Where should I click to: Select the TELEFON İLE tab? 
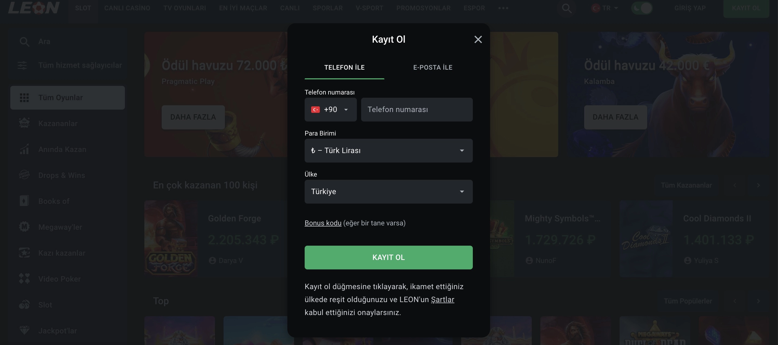(344, 67)
